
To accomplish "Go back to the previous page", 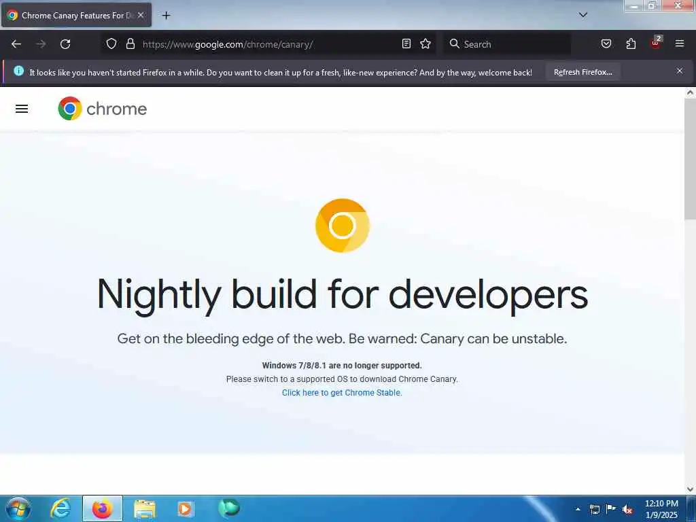I will [x=16, y=44].
